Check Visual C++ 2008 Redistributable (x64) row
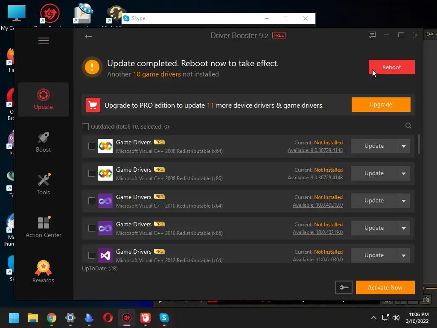437x328 pixels. 92,146
